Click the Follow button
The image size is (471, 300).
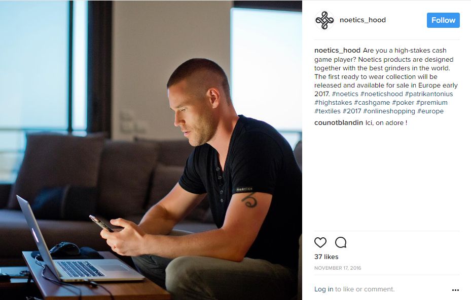point(443,20)
